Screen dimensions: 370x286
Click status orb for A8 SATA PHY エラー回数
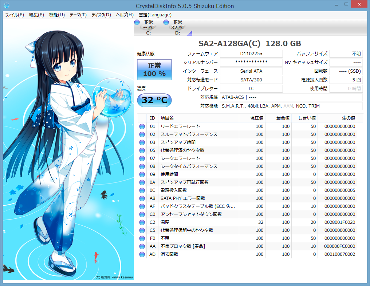(142, 198)
